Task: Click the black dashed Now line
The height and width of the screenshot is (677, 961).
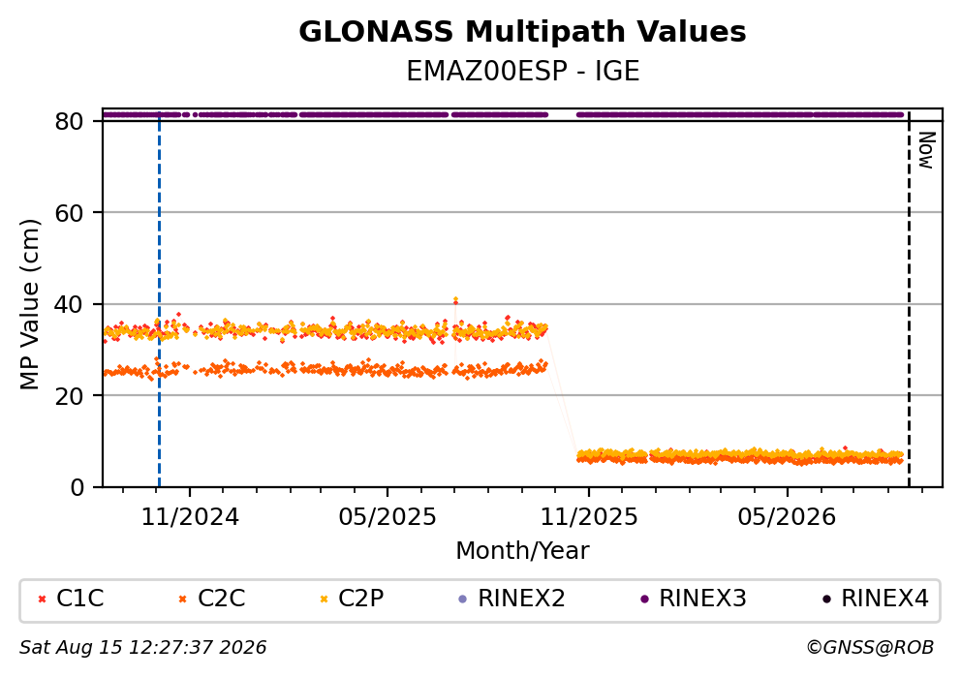Action: pyautogui.click(x=909, y=300)
